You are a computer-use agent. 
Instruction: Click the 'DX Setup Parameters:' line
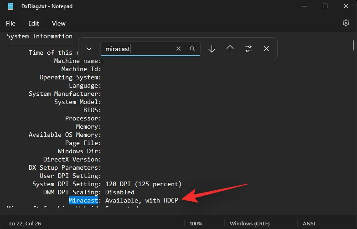pyautogui.click(x=65, y=167)
